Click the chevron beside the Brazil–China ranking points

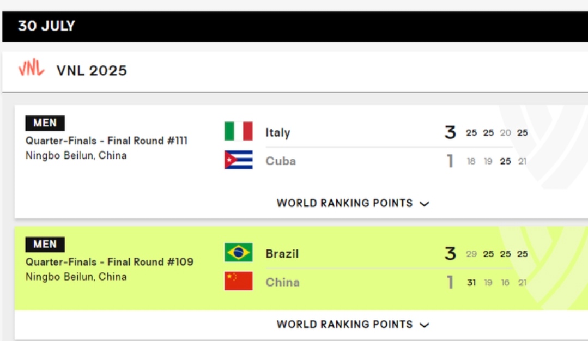424,325
